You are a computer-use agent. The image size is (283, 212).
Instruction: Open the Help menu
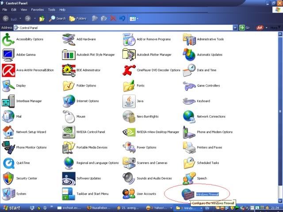click(62, 10)
